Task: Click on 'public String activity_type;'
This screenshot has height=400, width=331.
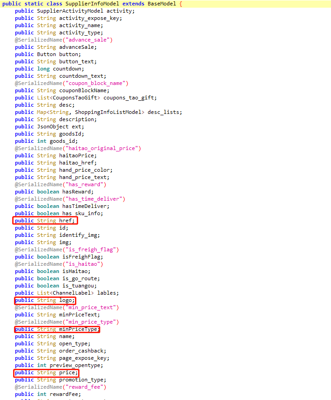Action: (x=59, y=33)
